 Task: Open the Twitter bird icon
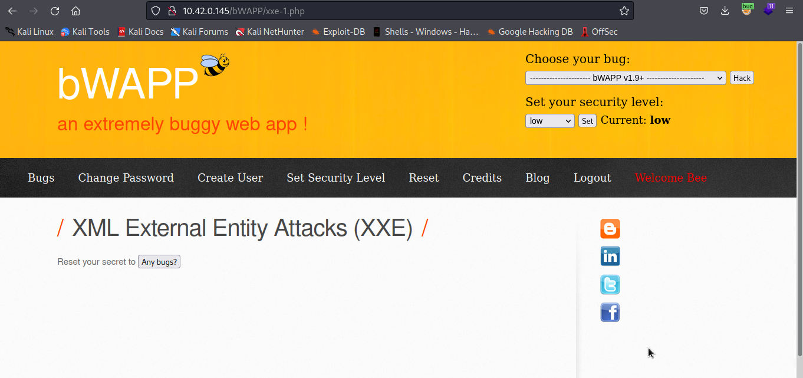tap(610, 284)
